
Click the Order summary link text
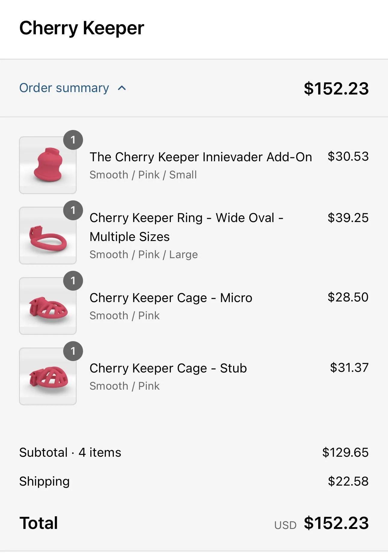(x=64, y=88)
